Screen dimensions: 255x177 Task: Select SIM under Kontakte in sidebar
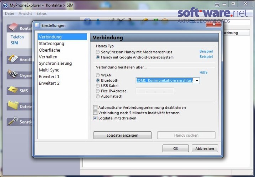tap(14, 43)
